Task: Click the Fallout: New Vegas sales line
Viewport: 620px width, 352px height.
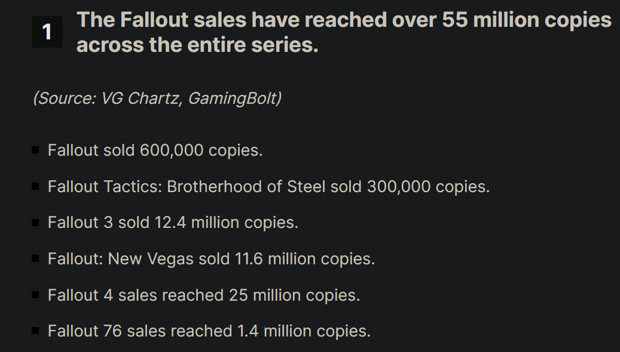Action: click(x=211, y=259)
